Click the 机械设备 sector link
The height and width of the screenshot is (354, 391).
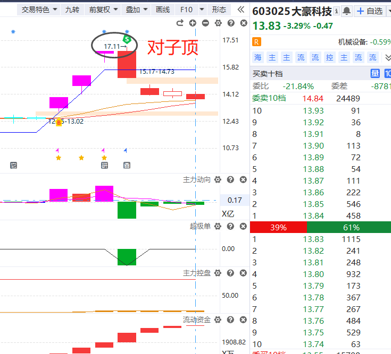click(352, 42)
